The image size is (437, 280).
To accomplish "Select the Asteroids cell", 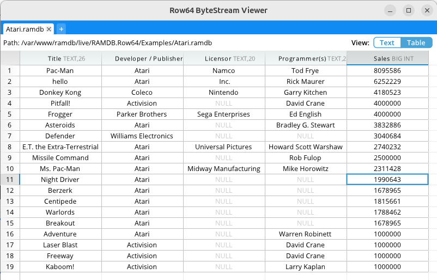I will (61, 125).
